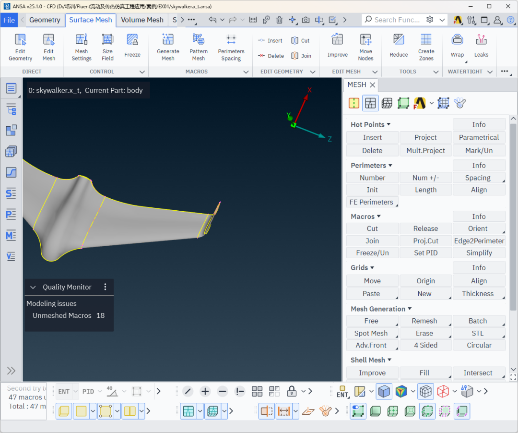Click the Generate Mesh ribbon icon
518x433 pixels.
168,47
